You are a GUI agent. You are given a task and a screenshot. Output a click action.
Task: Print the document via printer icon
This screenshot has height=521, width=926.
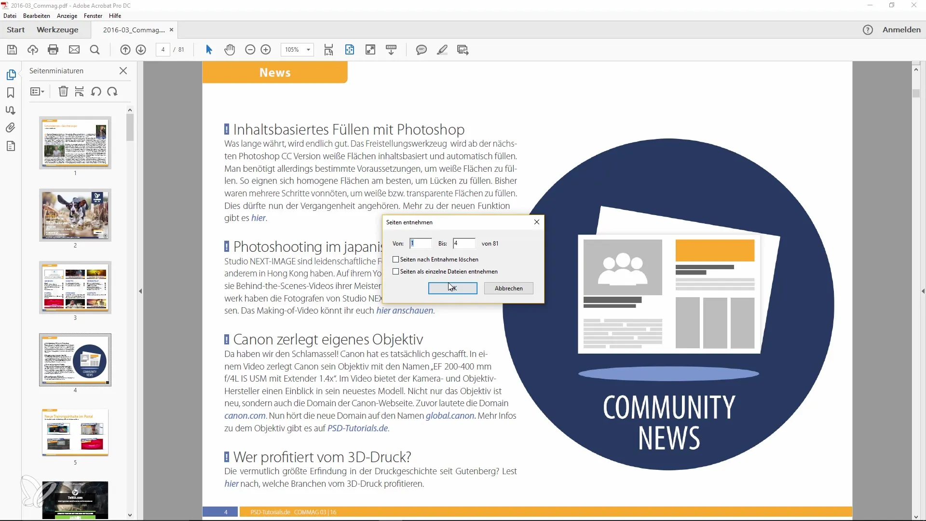click(53, 50)
